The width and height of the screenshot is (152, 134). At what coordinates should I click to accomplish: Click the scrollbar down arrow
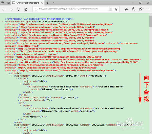150,133
